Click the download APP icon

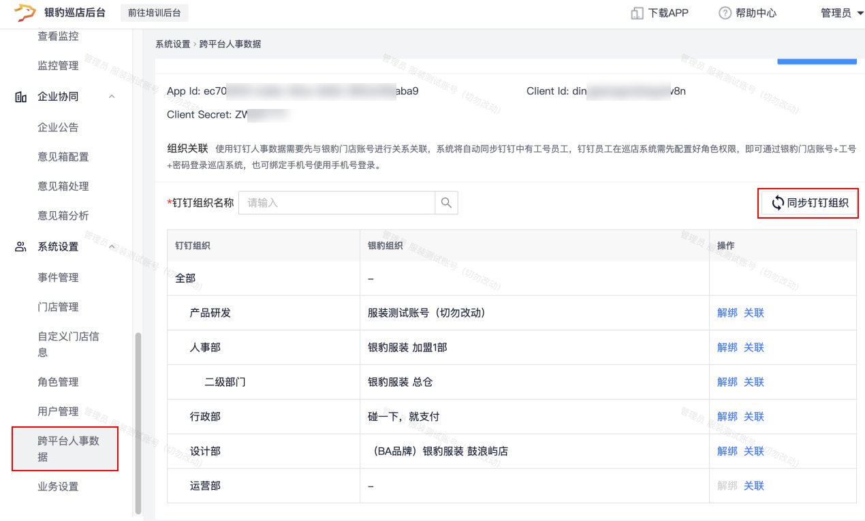point(637,13)
